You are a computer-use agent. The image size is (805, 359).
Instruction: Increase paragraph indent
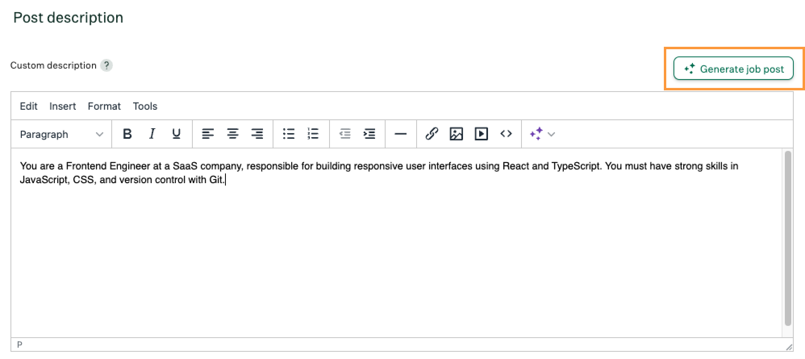(369, 134)
